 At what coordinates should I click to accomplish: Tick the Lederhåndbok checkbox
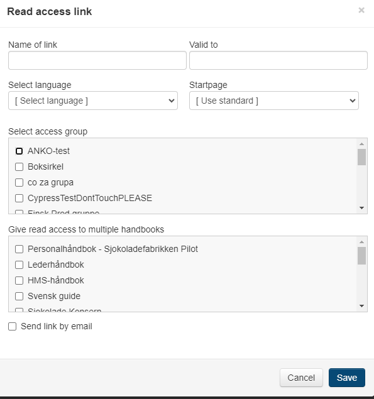point(19,265)
